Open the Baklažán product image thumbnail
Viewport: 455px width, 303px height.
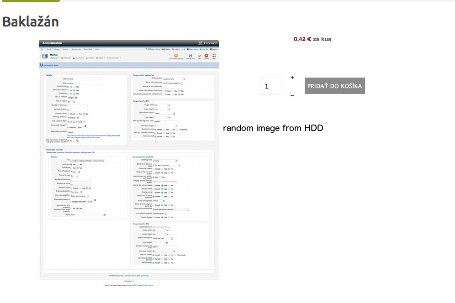[x=129, y=164]
